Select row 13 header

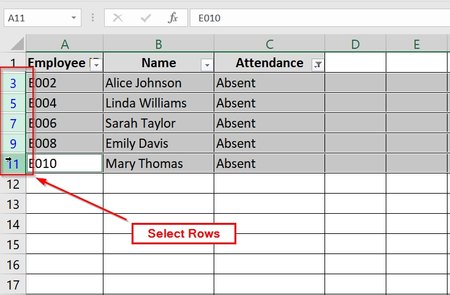tap(13, 204)
